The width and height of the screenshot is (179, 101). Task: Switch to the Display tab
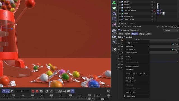142,34
